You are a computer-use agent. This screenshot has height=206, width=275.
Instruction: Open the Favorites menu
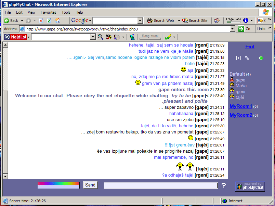49,12
